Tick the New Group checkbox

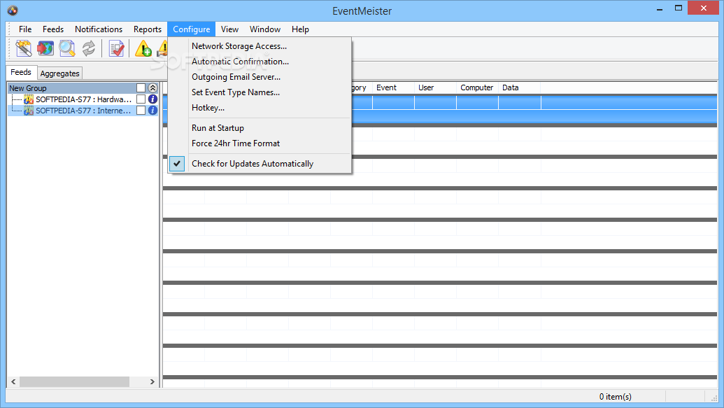[x=141, y=87]
